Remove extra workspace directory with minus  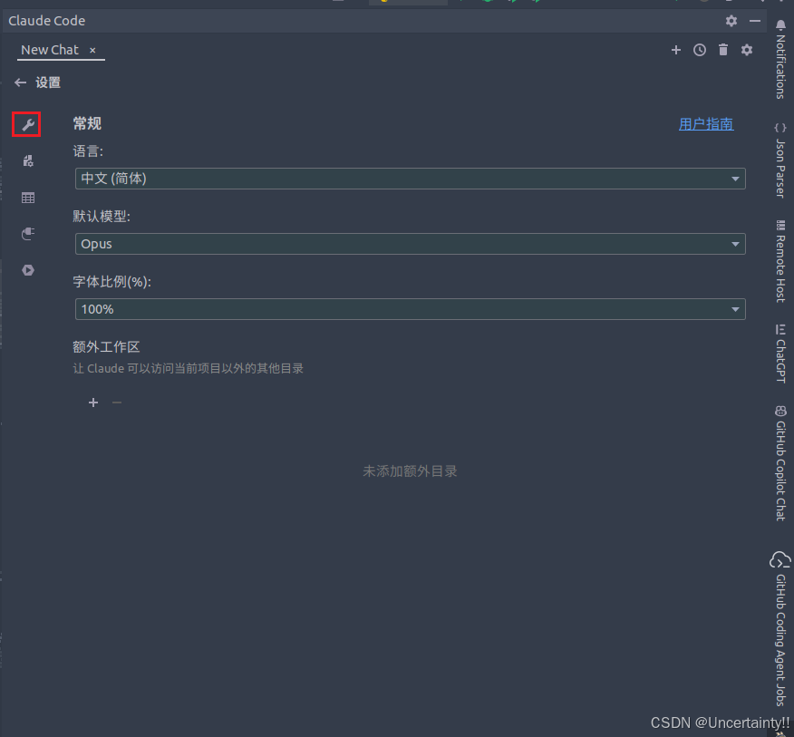[x=117, y=402]
